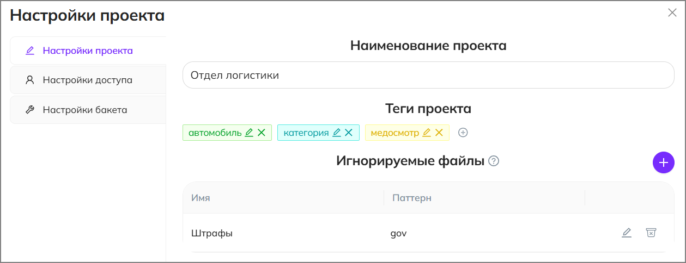Select the yellow медосмотр tag chip

coord(407,133)
